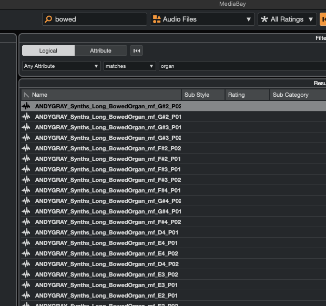This screenshot has height=306, width=326.
Task: Open the matches condition dropdown
Action: pos(130,66)
